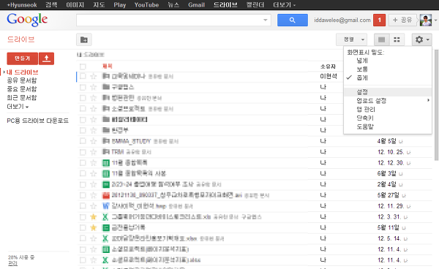Image resolution: width=439 pixels, height=269 pixels.
Task: Sort by the 제목 column header
Action: click(x=108, y=67)
